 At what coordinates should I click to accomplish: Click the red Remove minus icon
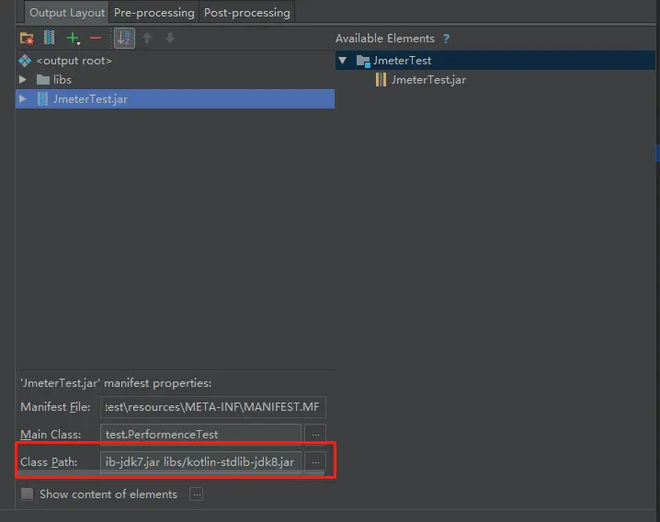coord(96,39)
